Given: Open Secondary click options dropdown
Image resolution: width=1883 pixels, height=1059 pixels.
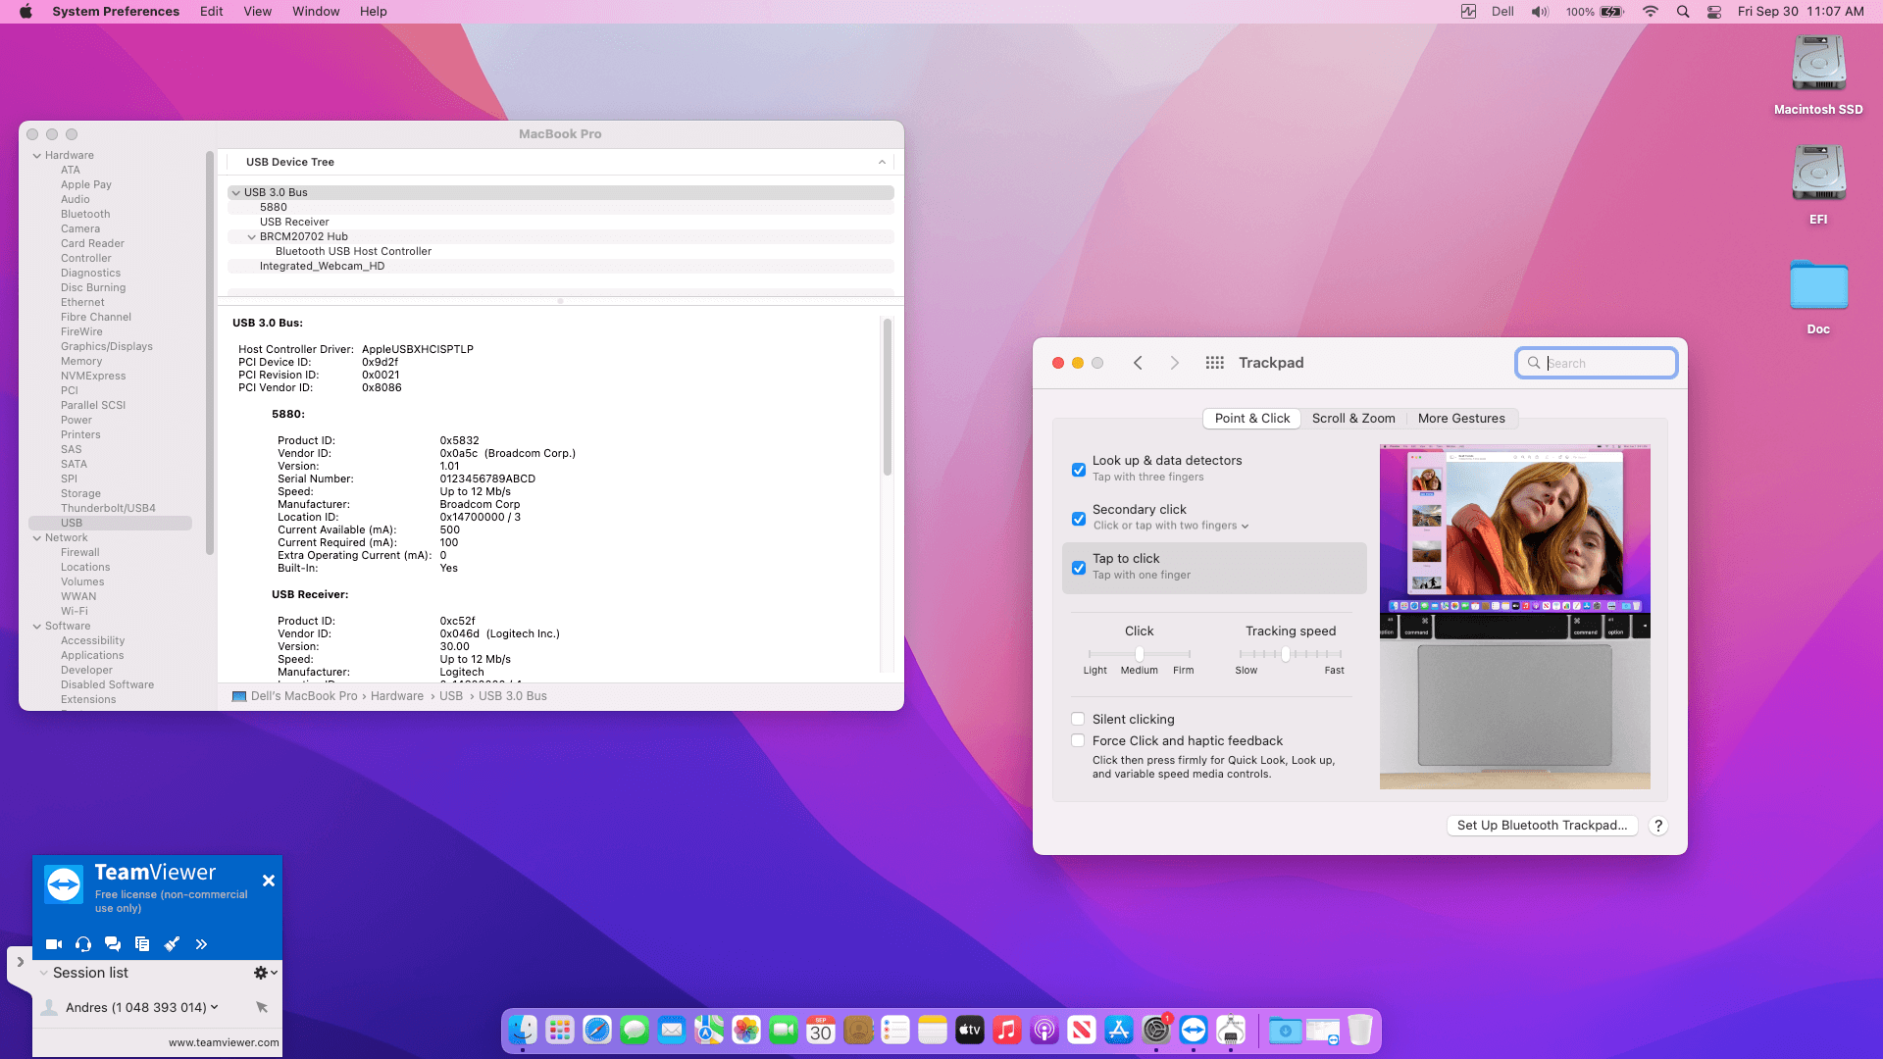Looking at the screenshot, I should pos(1245,527).
